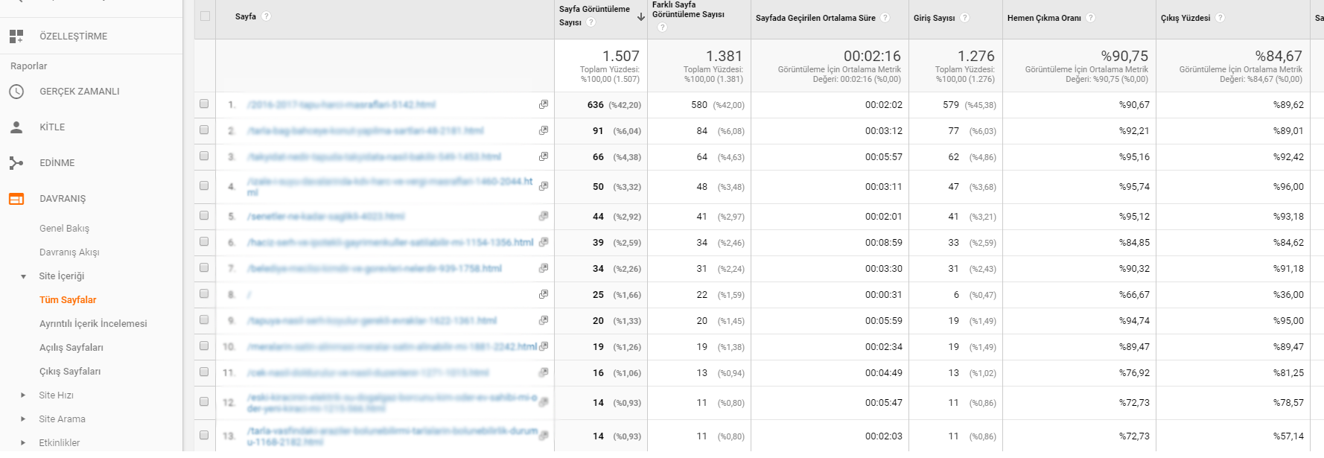The height and width of the screenshot is (458, 1324).
Task: Open the root page link in row 8
Action: 249,295
